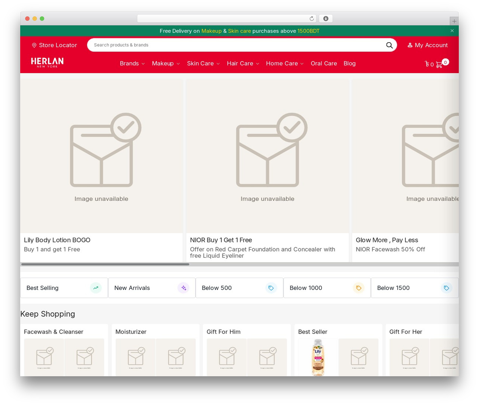This screenshot has height=405, width=479.
Task: Open the Lily Body Lotion BOGO offer image
Action: (101, 156)
